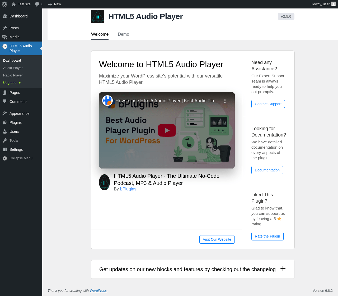Click the Appearance paintbrush icon
The height and width of the screenshot is (296, 338).
pos(5,113)
